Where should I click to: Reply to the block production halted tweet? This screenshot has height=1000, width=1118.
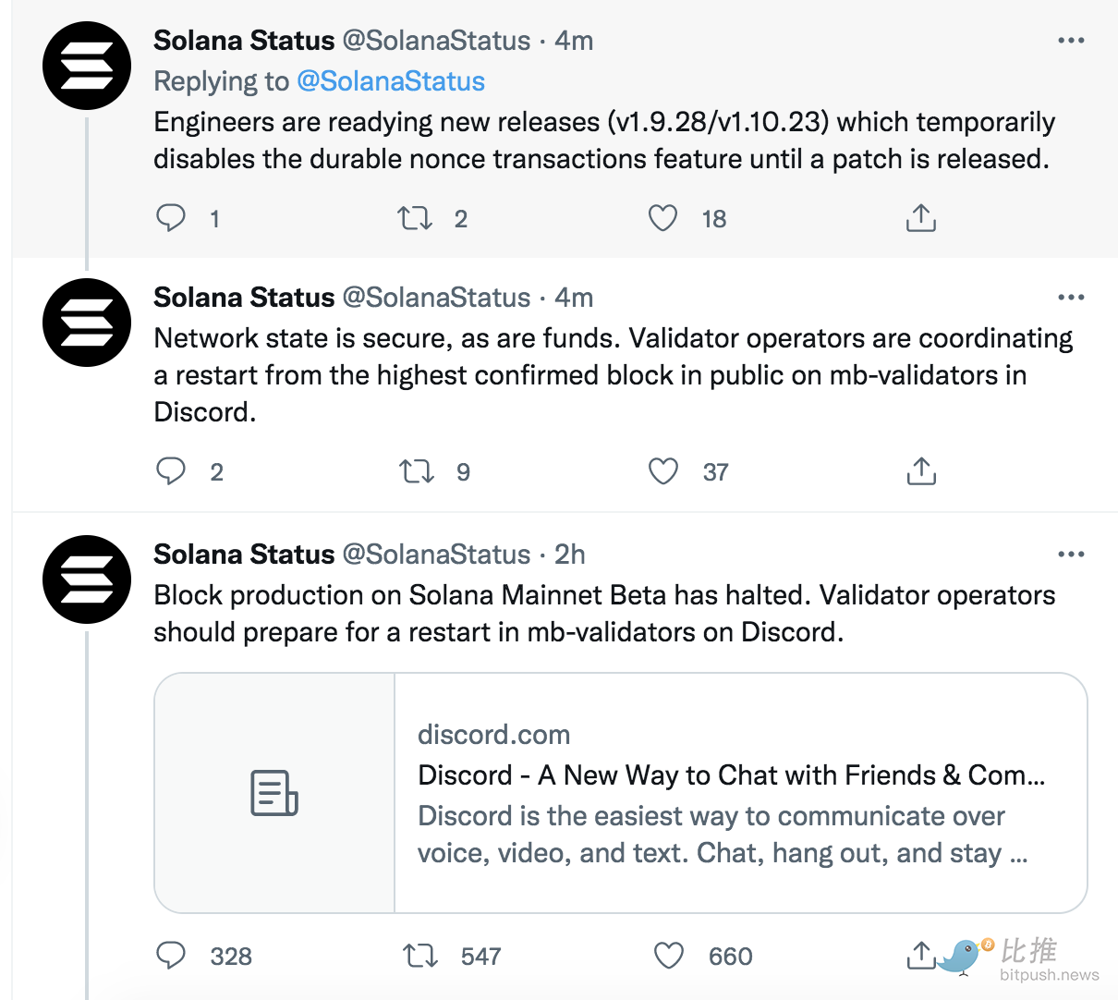(x=171, y=956)
